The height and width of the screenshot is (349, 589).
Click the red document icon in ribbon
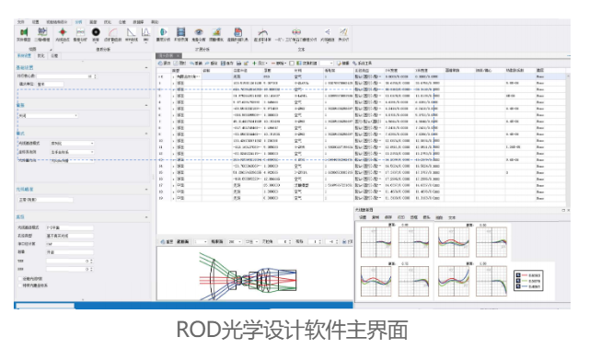pyautogui.click(x=237, y=32)
